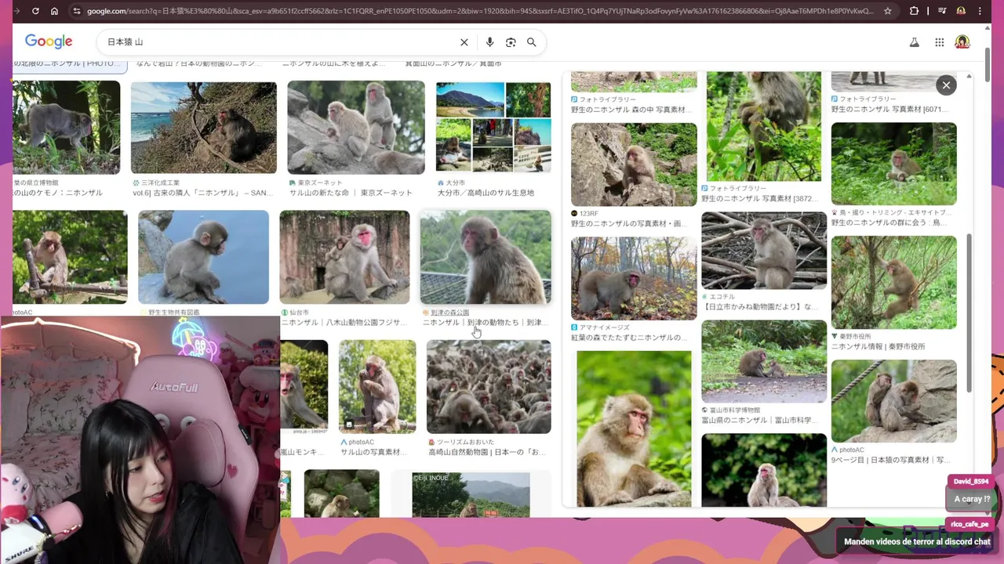This screenshot has height=564, width=1004.
Task: Open the Chrome extensions puzzle icon
Action: [914, 11]
